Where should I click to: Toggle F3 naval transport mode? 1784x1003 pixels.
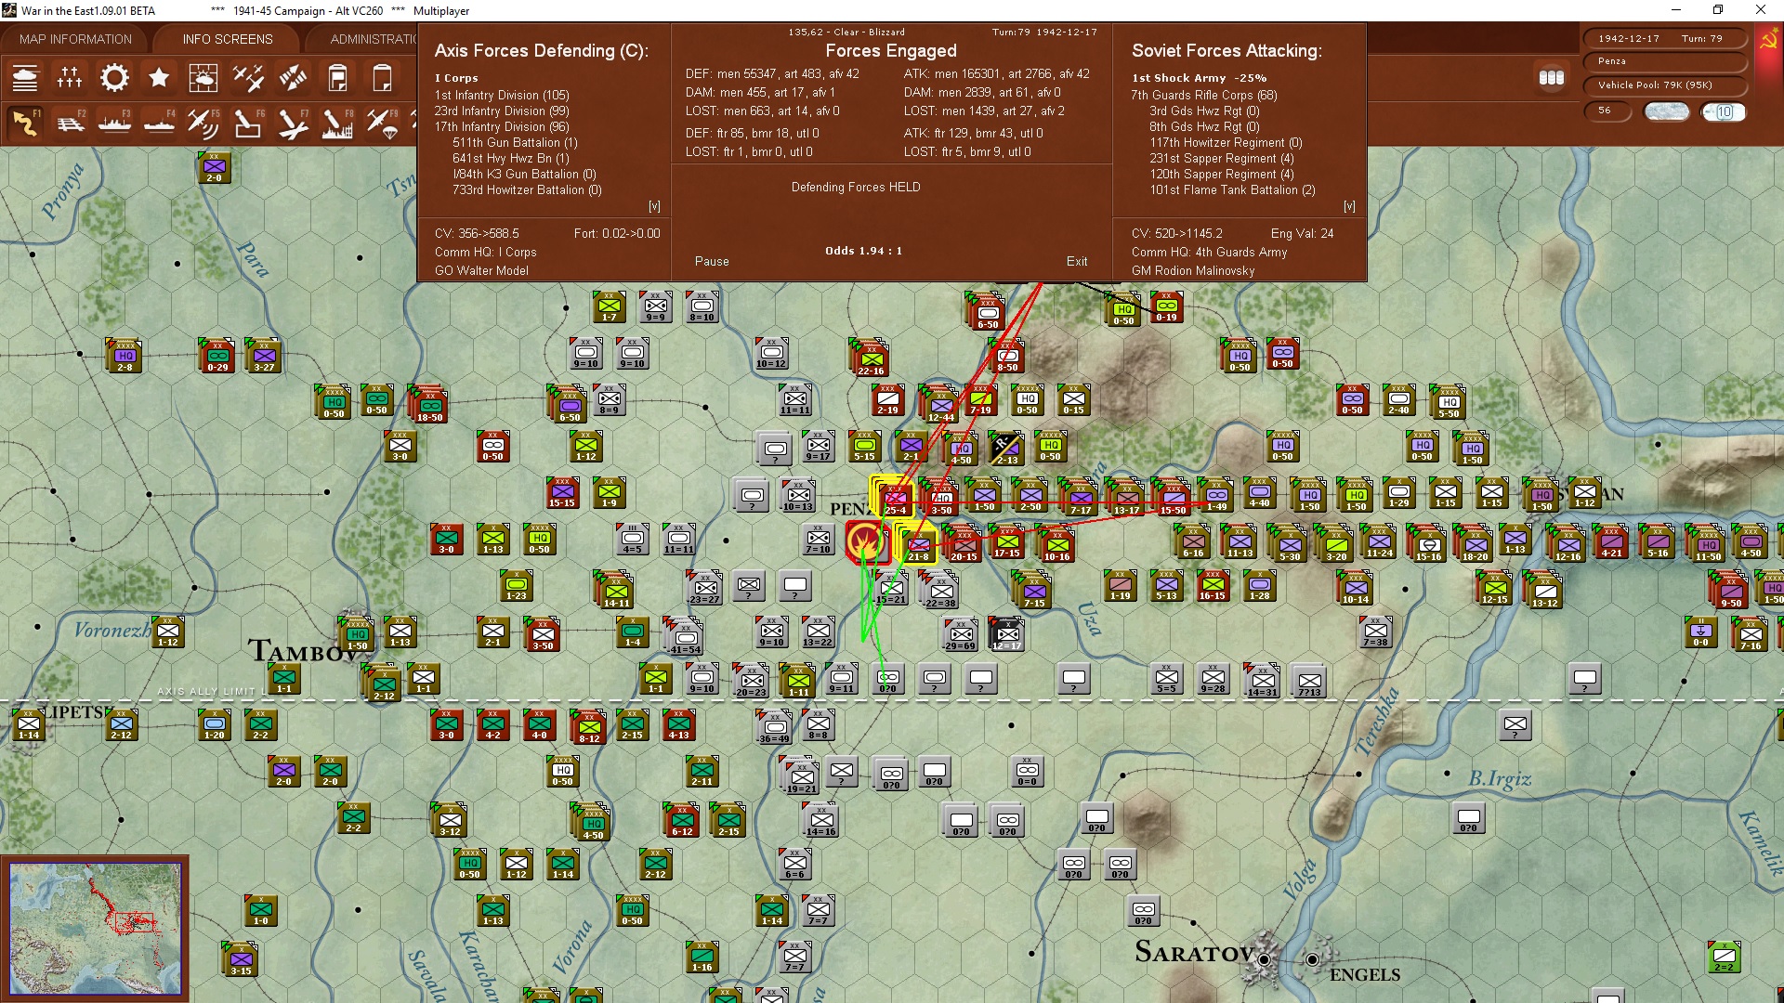115,123
